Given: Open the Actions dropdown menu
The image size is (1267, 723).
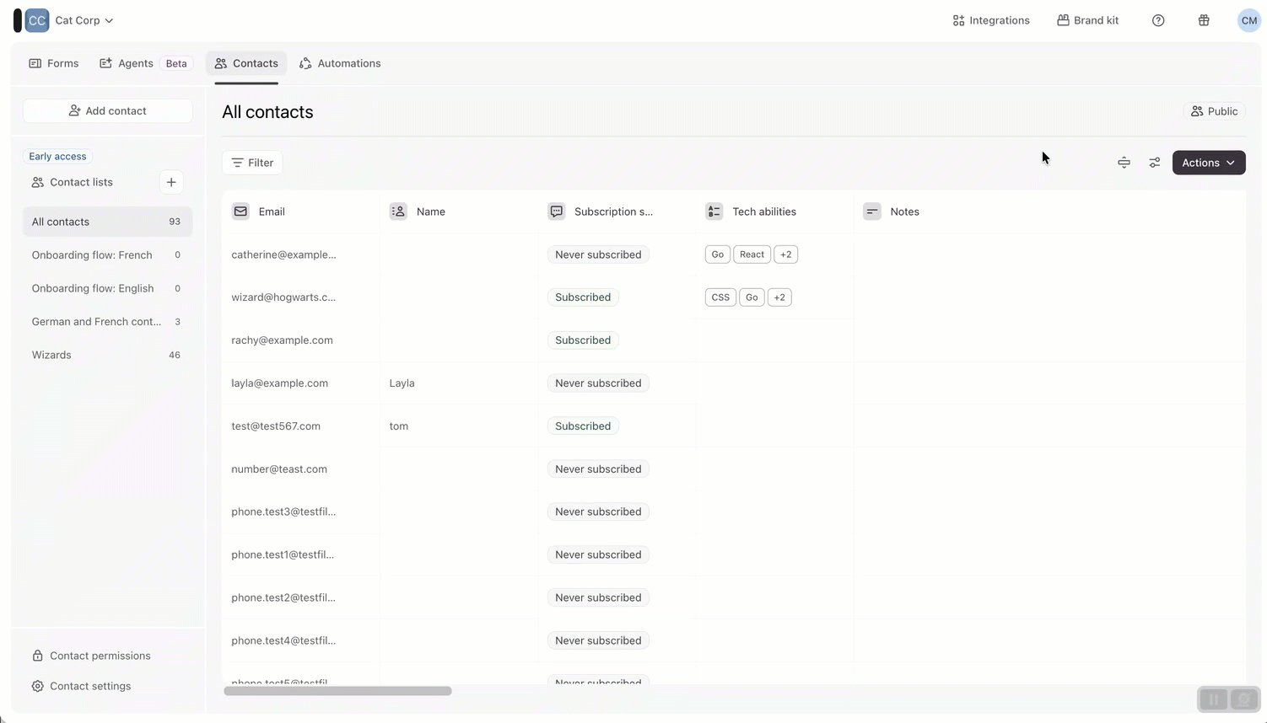Looking at the screenshot, I should [x=1208, y=163].
